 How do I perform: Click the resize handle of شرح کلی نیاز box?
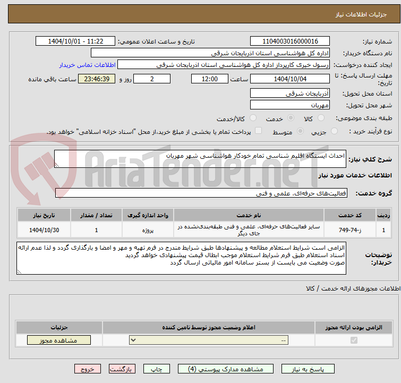pos(57,165)
